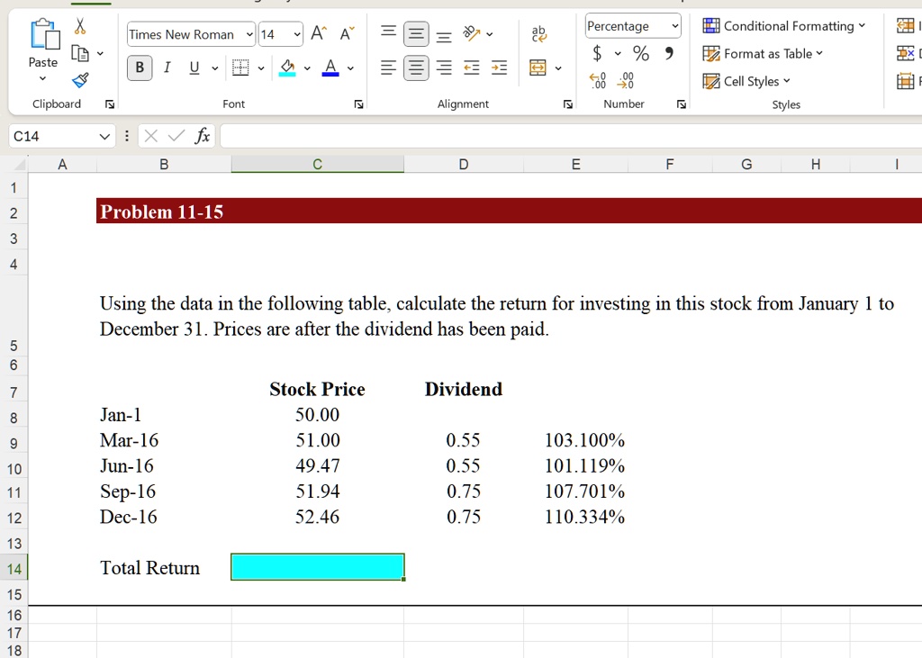
Task: Apply the cyan Fill Color bucket
Action: click(x=287, y=68)
